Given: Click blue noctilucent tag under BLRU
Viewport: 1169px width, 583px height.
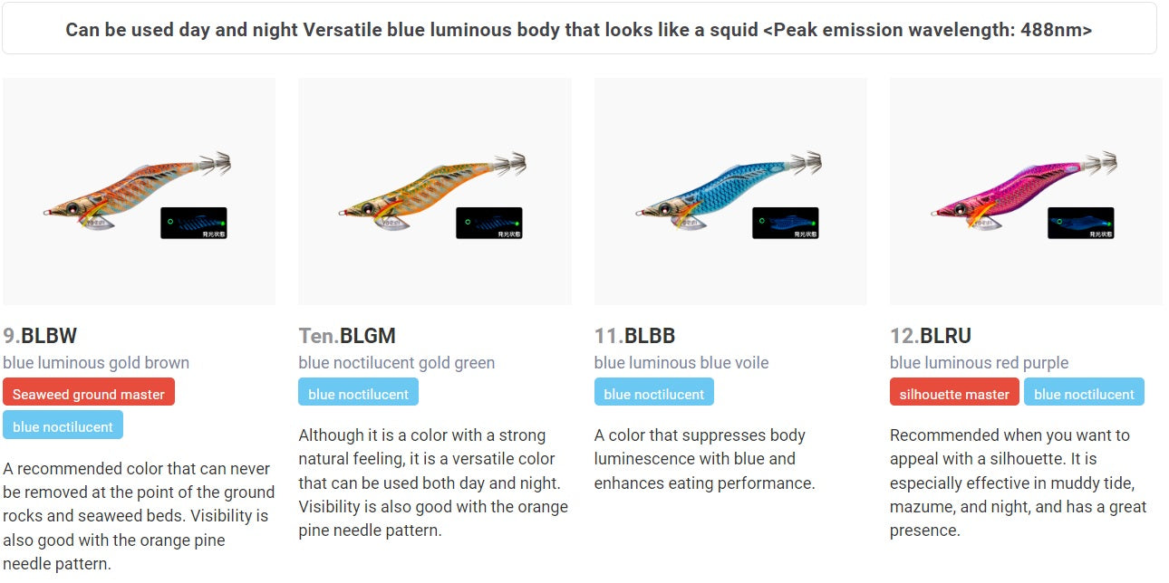Looking at the screenshot, I should [x=1084, y=394].
